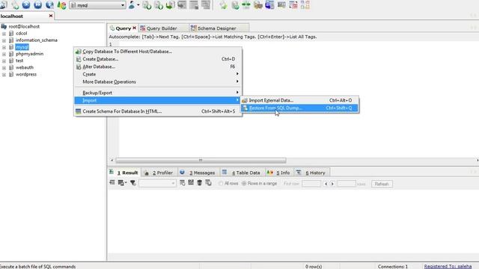Screen dimensions: 479x269
Task: Click the colorful shapes icon left of database dropdown
Action: click(x=61, y=5)
